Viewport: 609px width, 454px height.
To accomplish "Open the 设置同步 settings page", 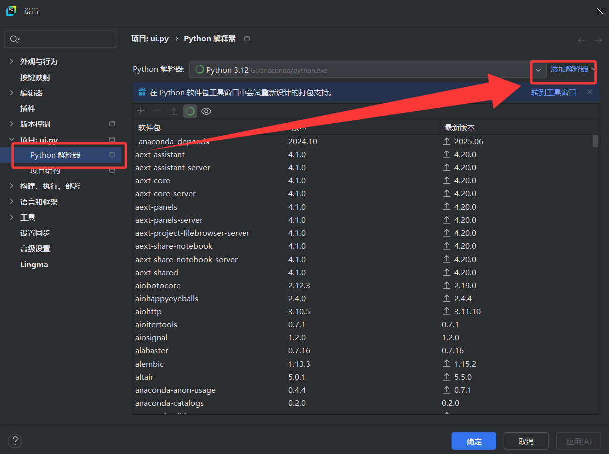I will 35,233.
